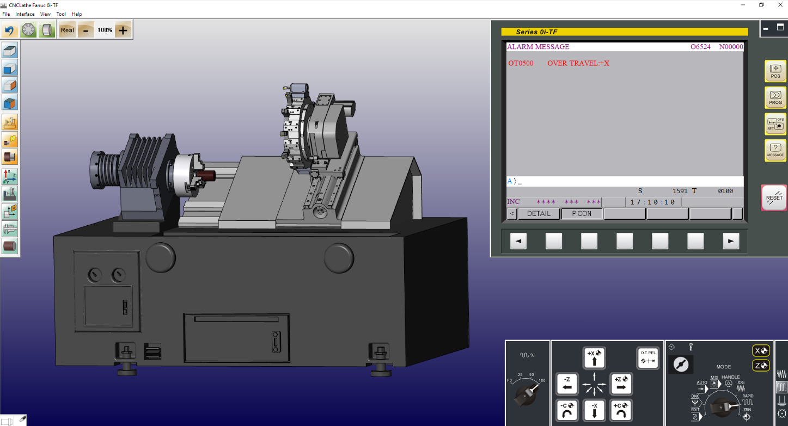Open the yellow machine setup icon

[x=10, y=122]
